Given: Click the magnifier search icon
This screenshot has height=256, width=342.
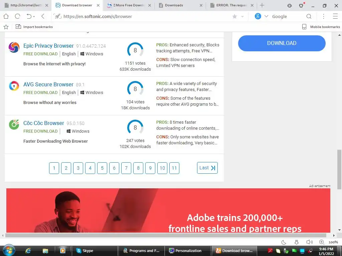Looking at the screenshot, I should tap(309, 16).
